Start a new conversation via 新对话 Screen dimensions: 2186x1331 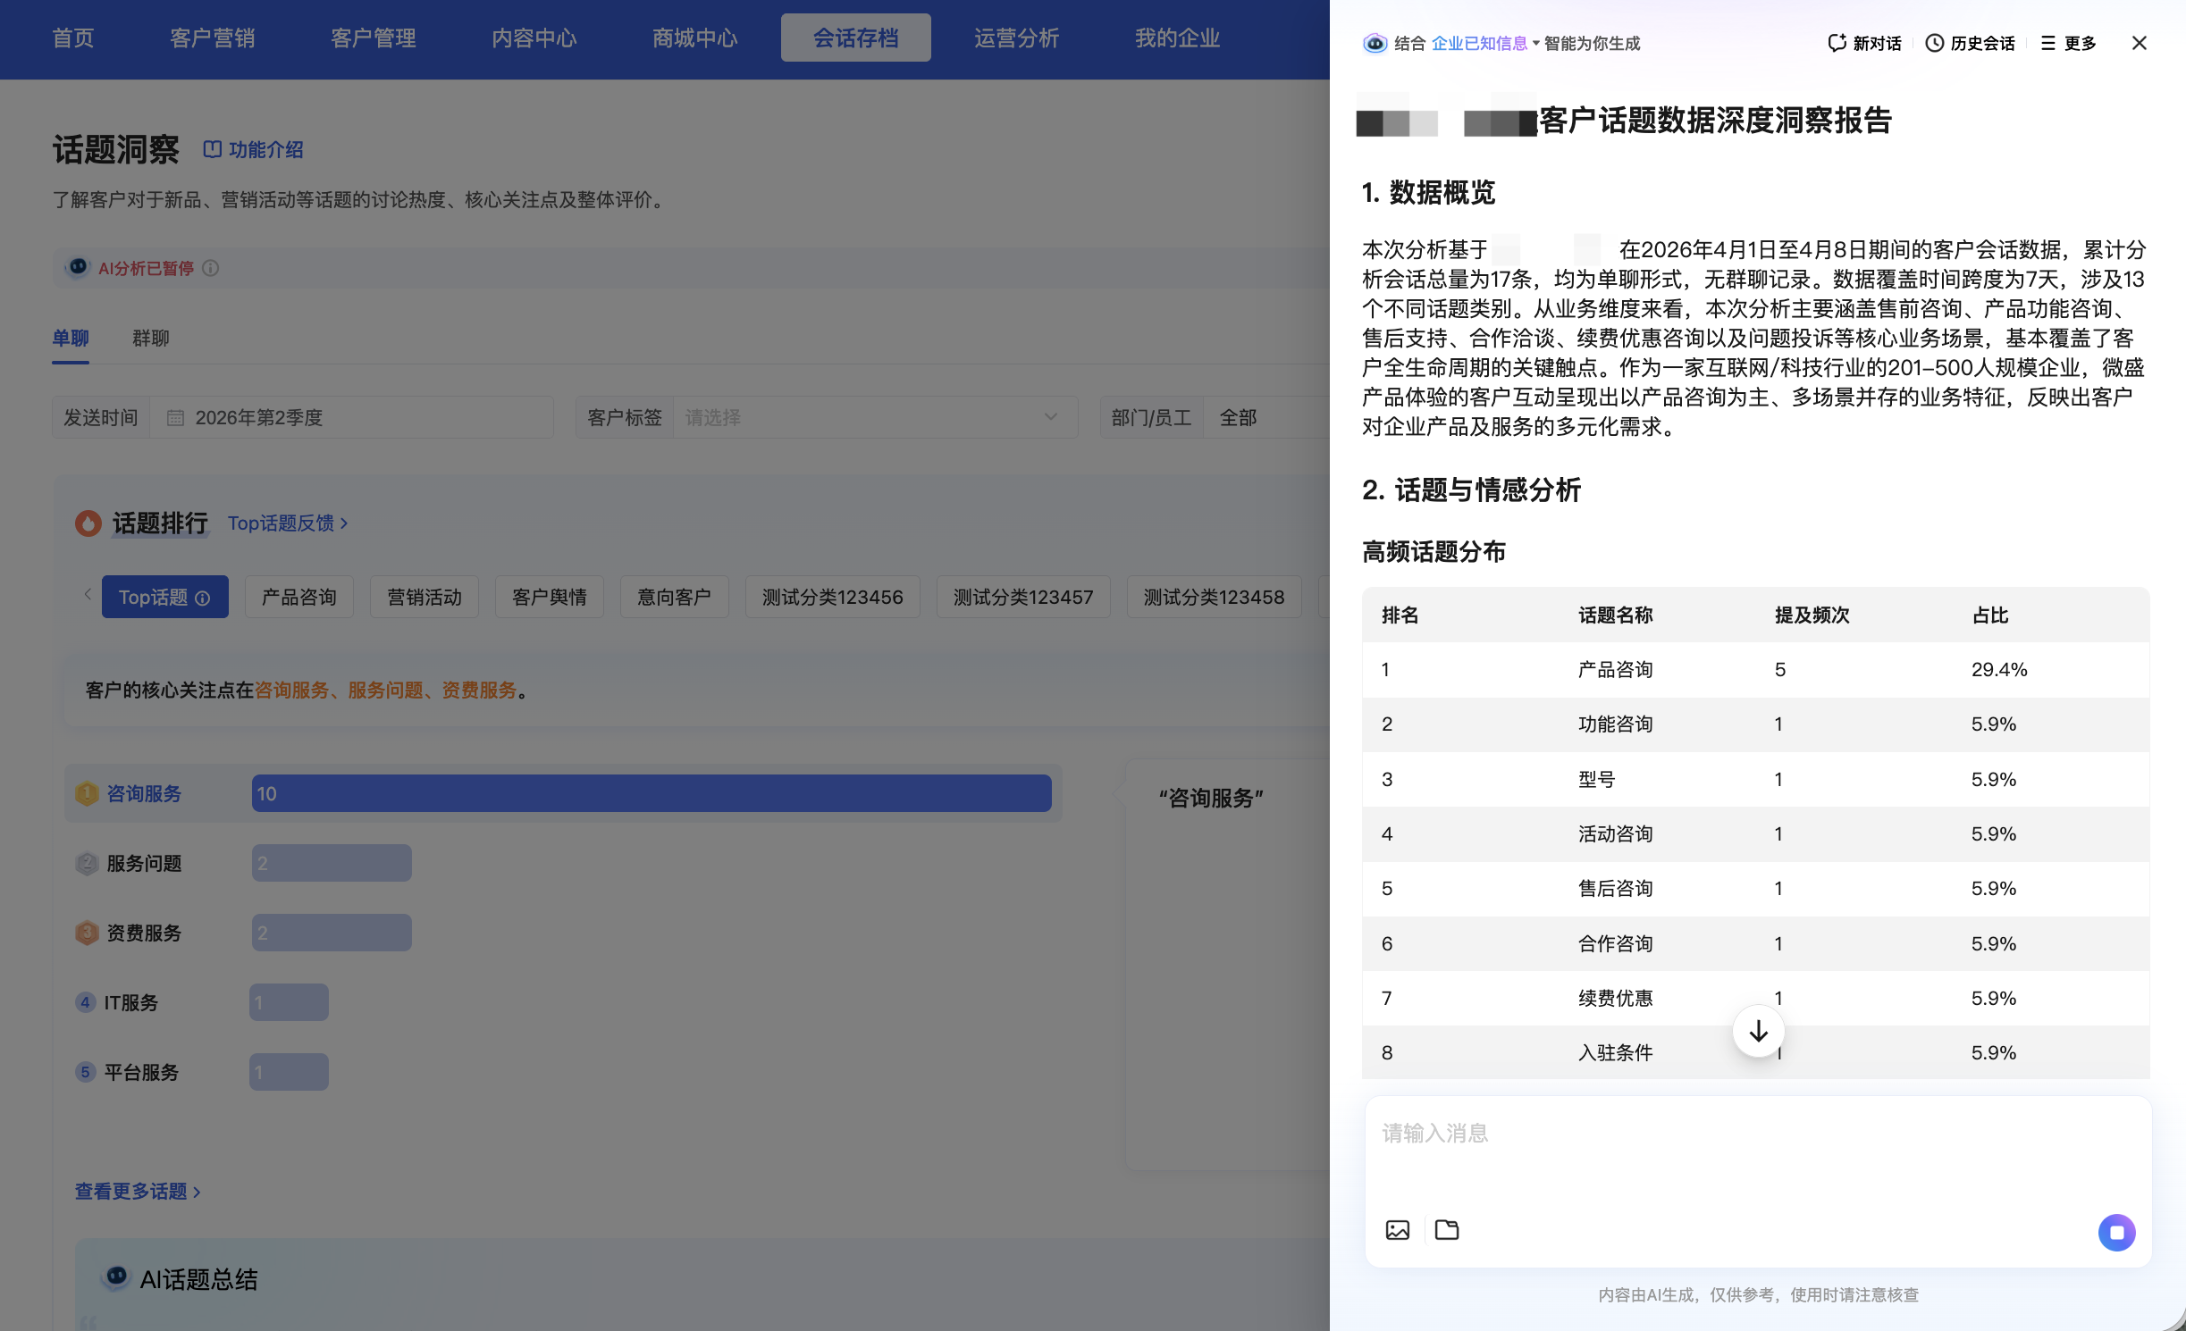[x=1864, y=43]
